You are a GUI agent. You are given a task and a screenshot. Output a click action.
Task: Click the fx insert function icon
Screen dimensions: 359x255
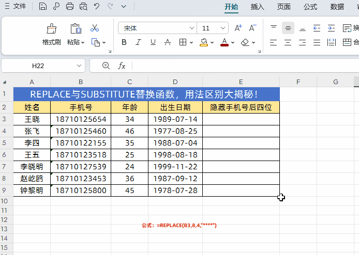pos(122,66)
